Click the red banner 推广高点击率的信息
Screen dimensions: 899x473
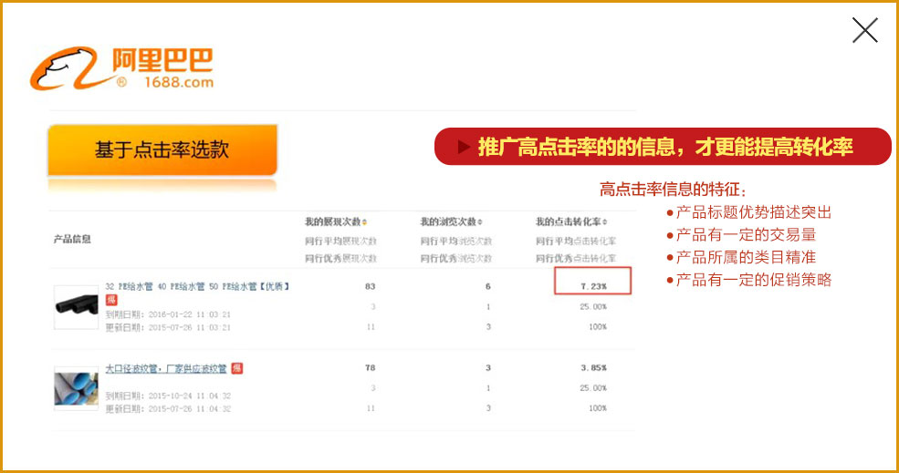pyautogui.click(x=664, y=147)
